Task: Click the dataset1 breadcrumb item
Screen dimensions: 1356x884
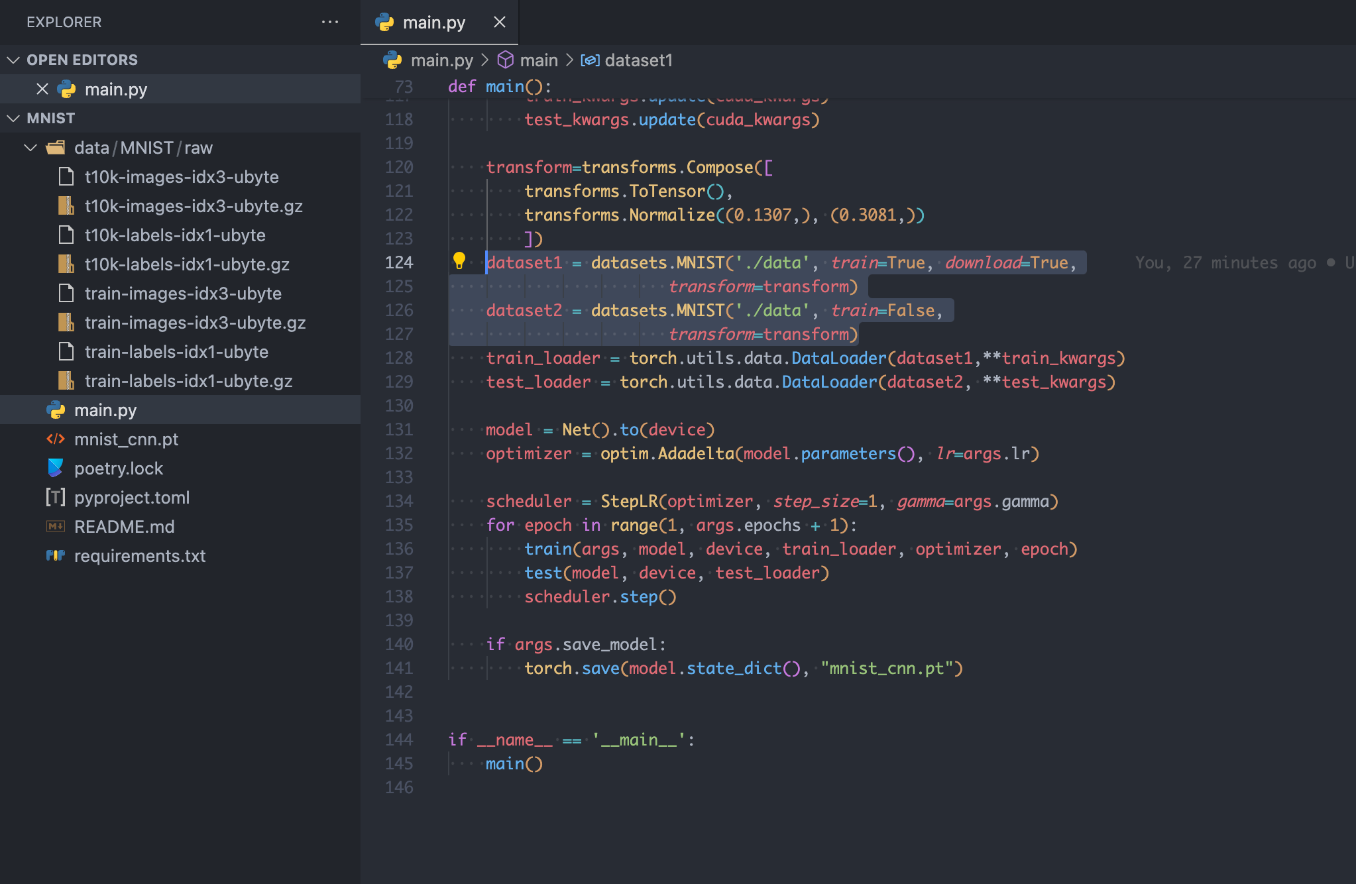Action: pyautogui.click(x=638, y=60)
